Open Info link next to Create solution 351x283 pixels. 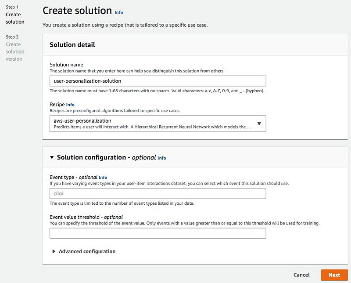(118, 13)
